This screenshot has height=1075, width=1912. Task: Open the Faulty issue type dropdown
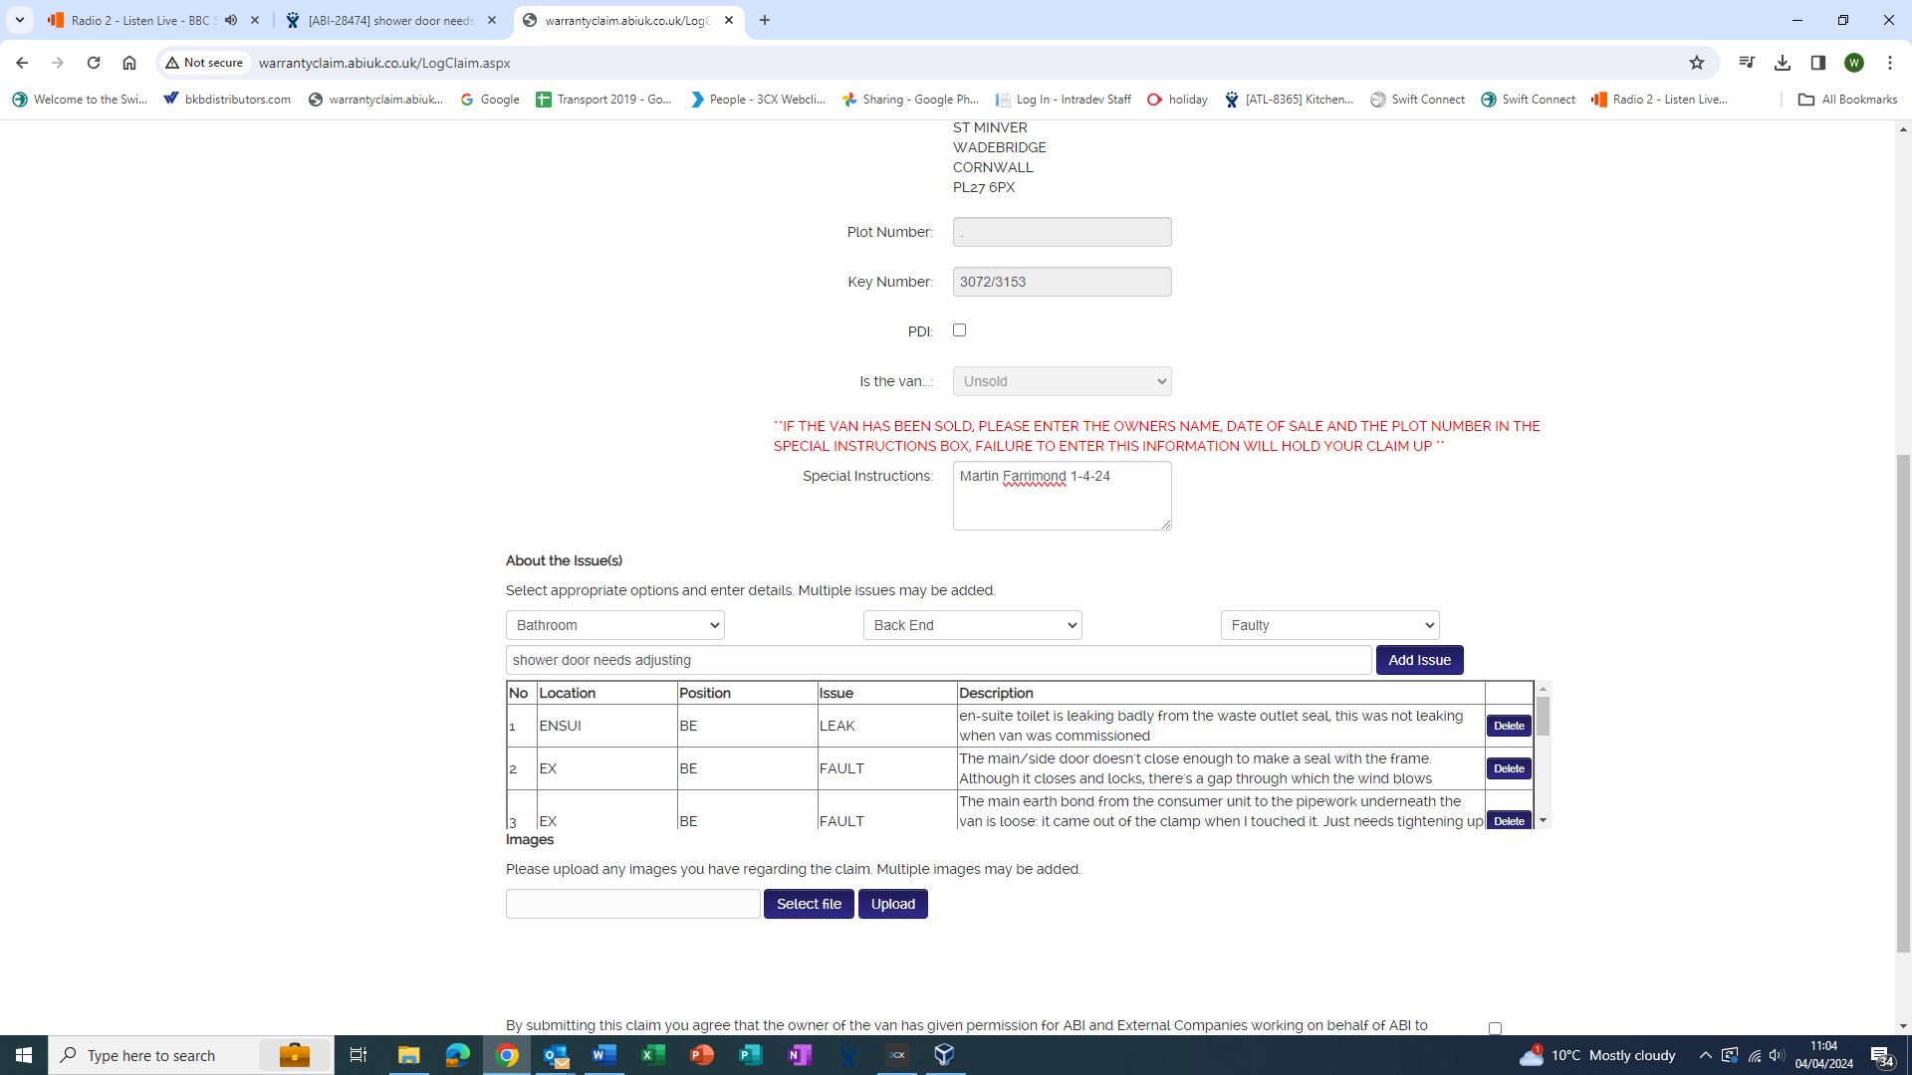[x=1329, y=625]
